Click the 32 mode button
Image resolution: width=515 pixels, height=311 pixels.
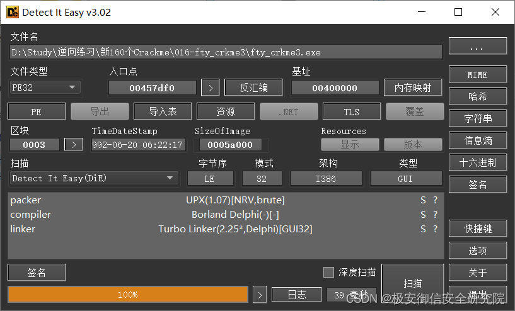pos(262,179)
